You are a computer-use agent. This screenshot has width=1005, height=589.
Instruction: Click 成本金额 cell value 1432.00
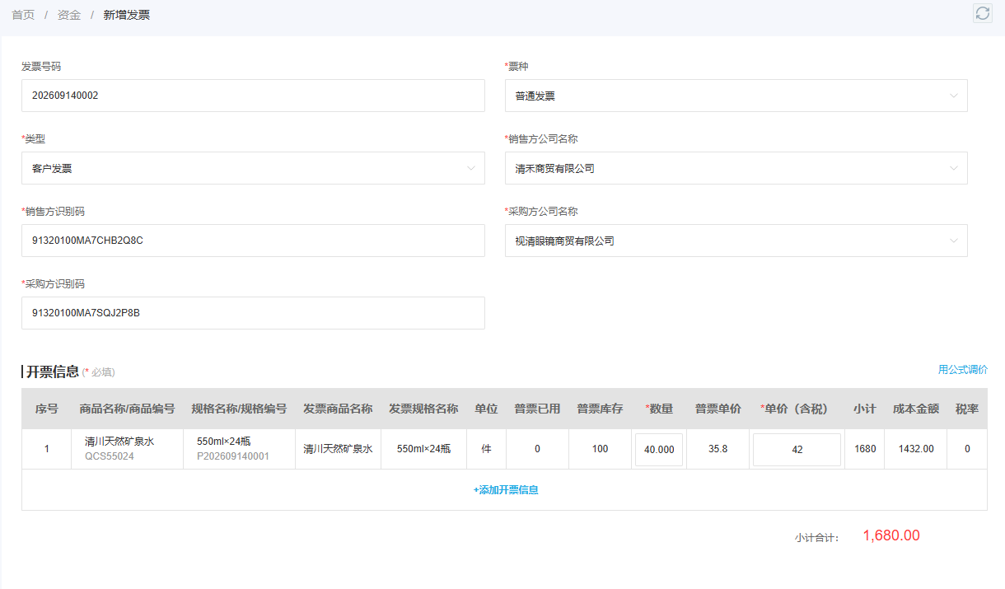coord(915,449)
